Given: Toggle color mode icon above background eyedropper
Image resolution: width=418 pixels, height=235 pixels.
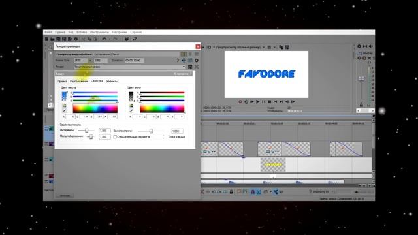Looking at the screenshot, I should [x=131, y=106].
